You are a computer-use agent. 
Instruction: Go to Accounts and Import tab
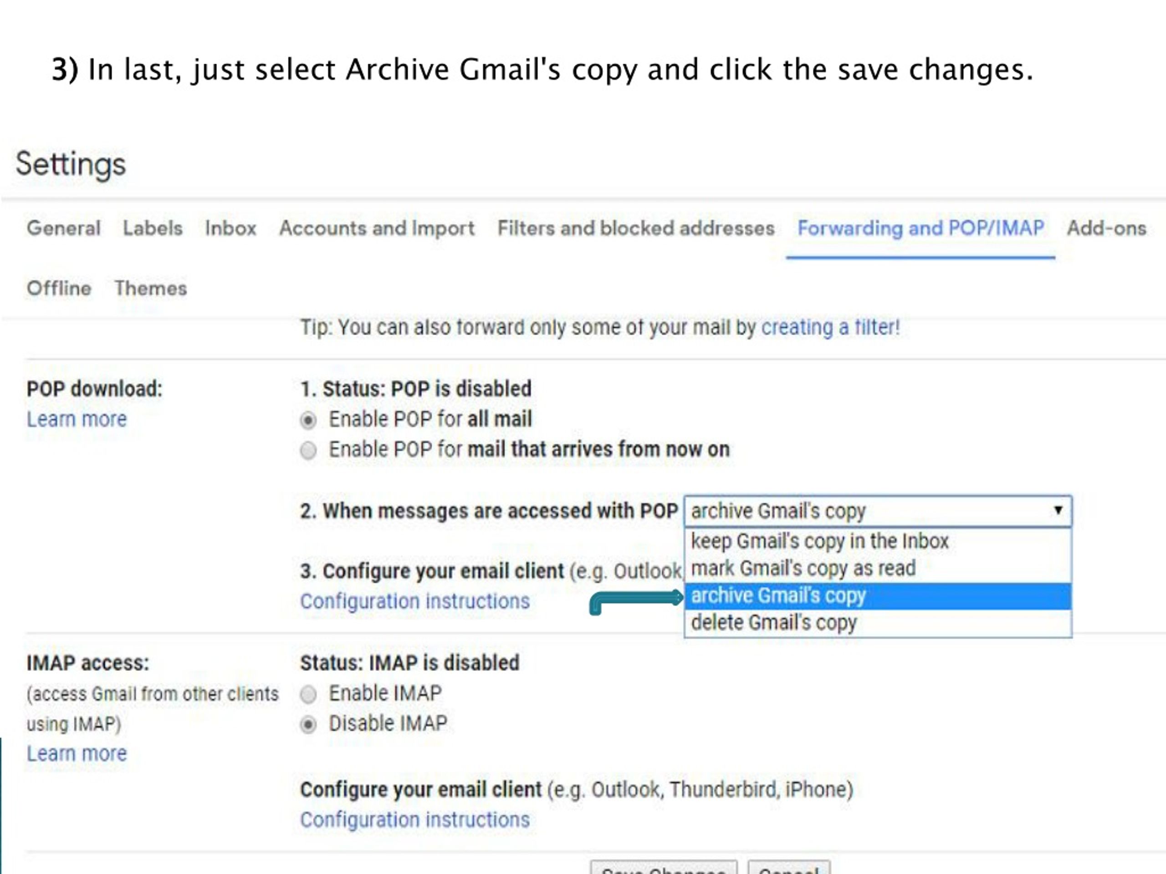[376, 228]
